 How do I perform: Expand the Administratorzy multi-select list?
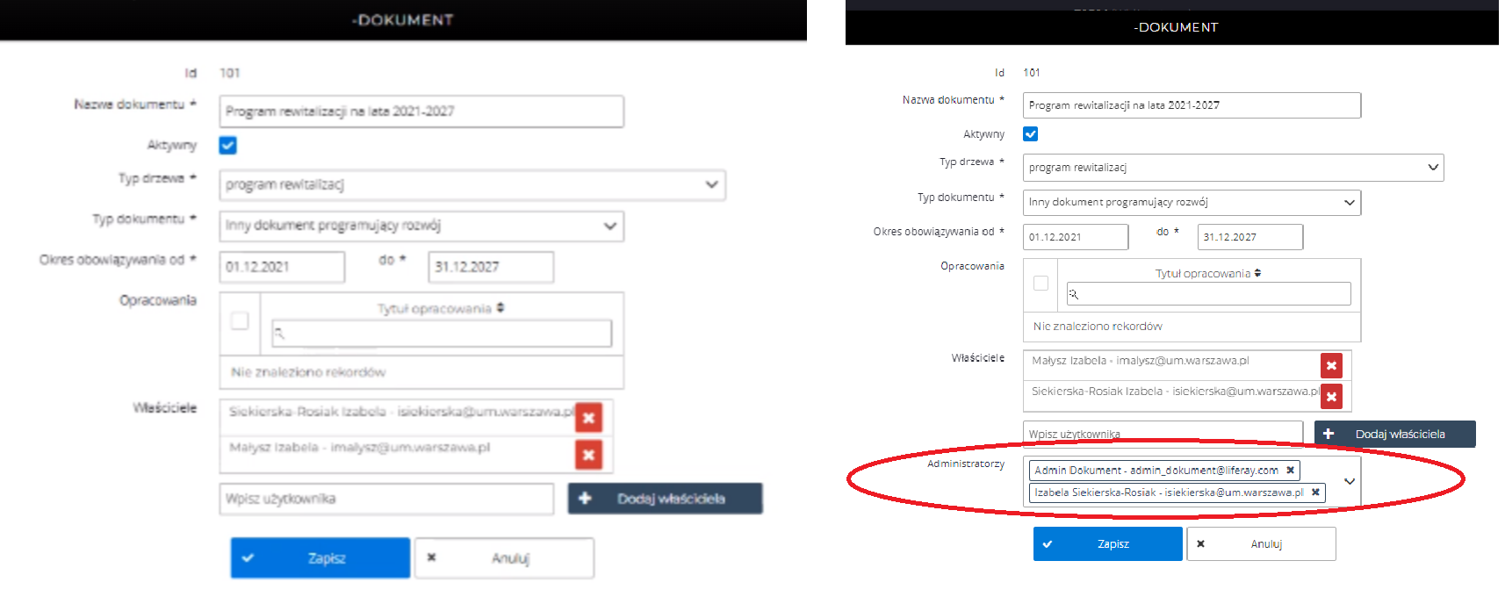[1350, 481]
